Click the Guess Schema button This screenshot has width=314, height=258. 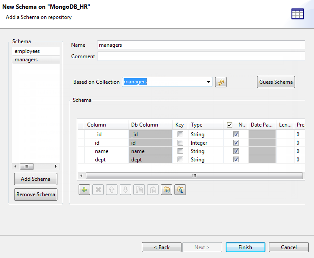pyautogui.click(x=276, y=82)
